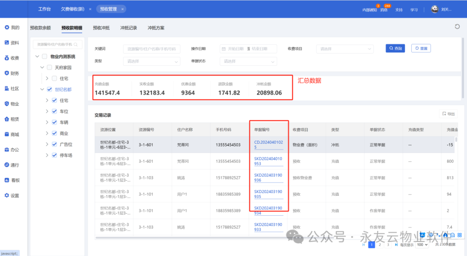The height and width of the screenshot is (256, 467).
Task: Check 住宅 under 天府家园
Action: [54, 78]
